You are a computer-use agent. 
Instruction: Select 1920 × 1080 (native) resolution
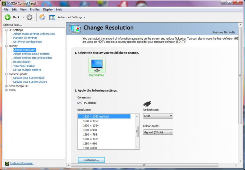coord(104,116)
